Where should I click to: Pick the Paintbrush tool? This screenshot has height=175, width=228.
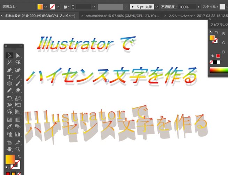coord(18,83)
